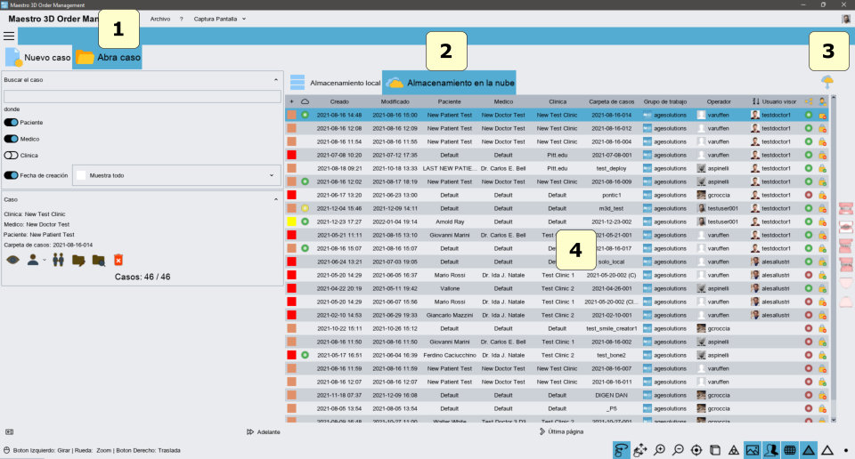This screenshot has height=459, width=855.
Task: Go to Última página
Action: pos(561,431)
